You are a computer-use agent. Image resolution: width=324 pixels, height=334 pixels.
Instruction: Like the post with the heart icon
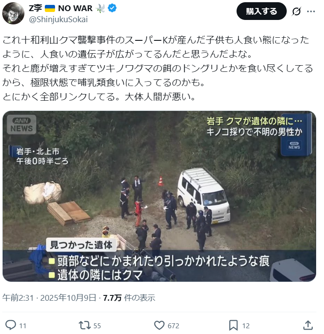click(x=159, y=326)
